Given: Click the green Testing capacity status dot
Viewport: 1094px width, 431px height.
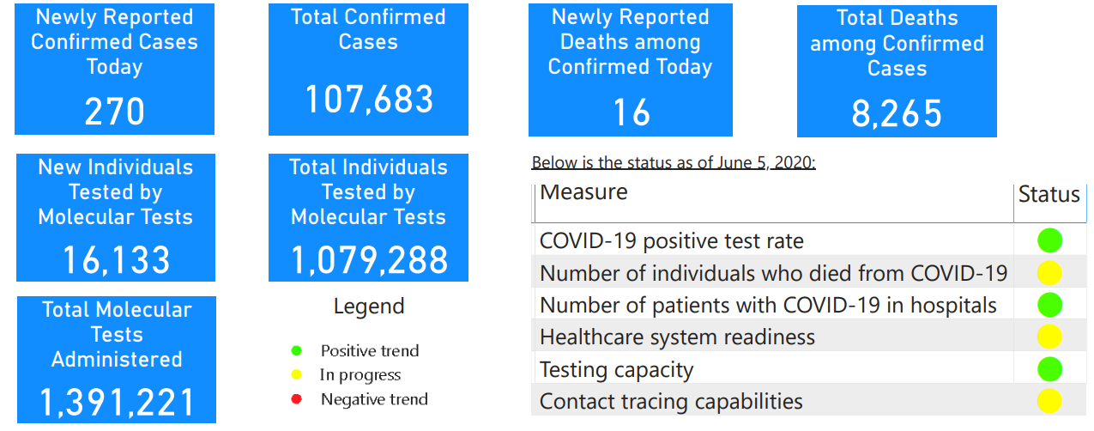Looking at the screenshot, I should pyautogui.click(x=1049, y=369).
